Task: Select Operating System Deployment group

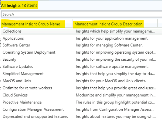Action: 29,52
